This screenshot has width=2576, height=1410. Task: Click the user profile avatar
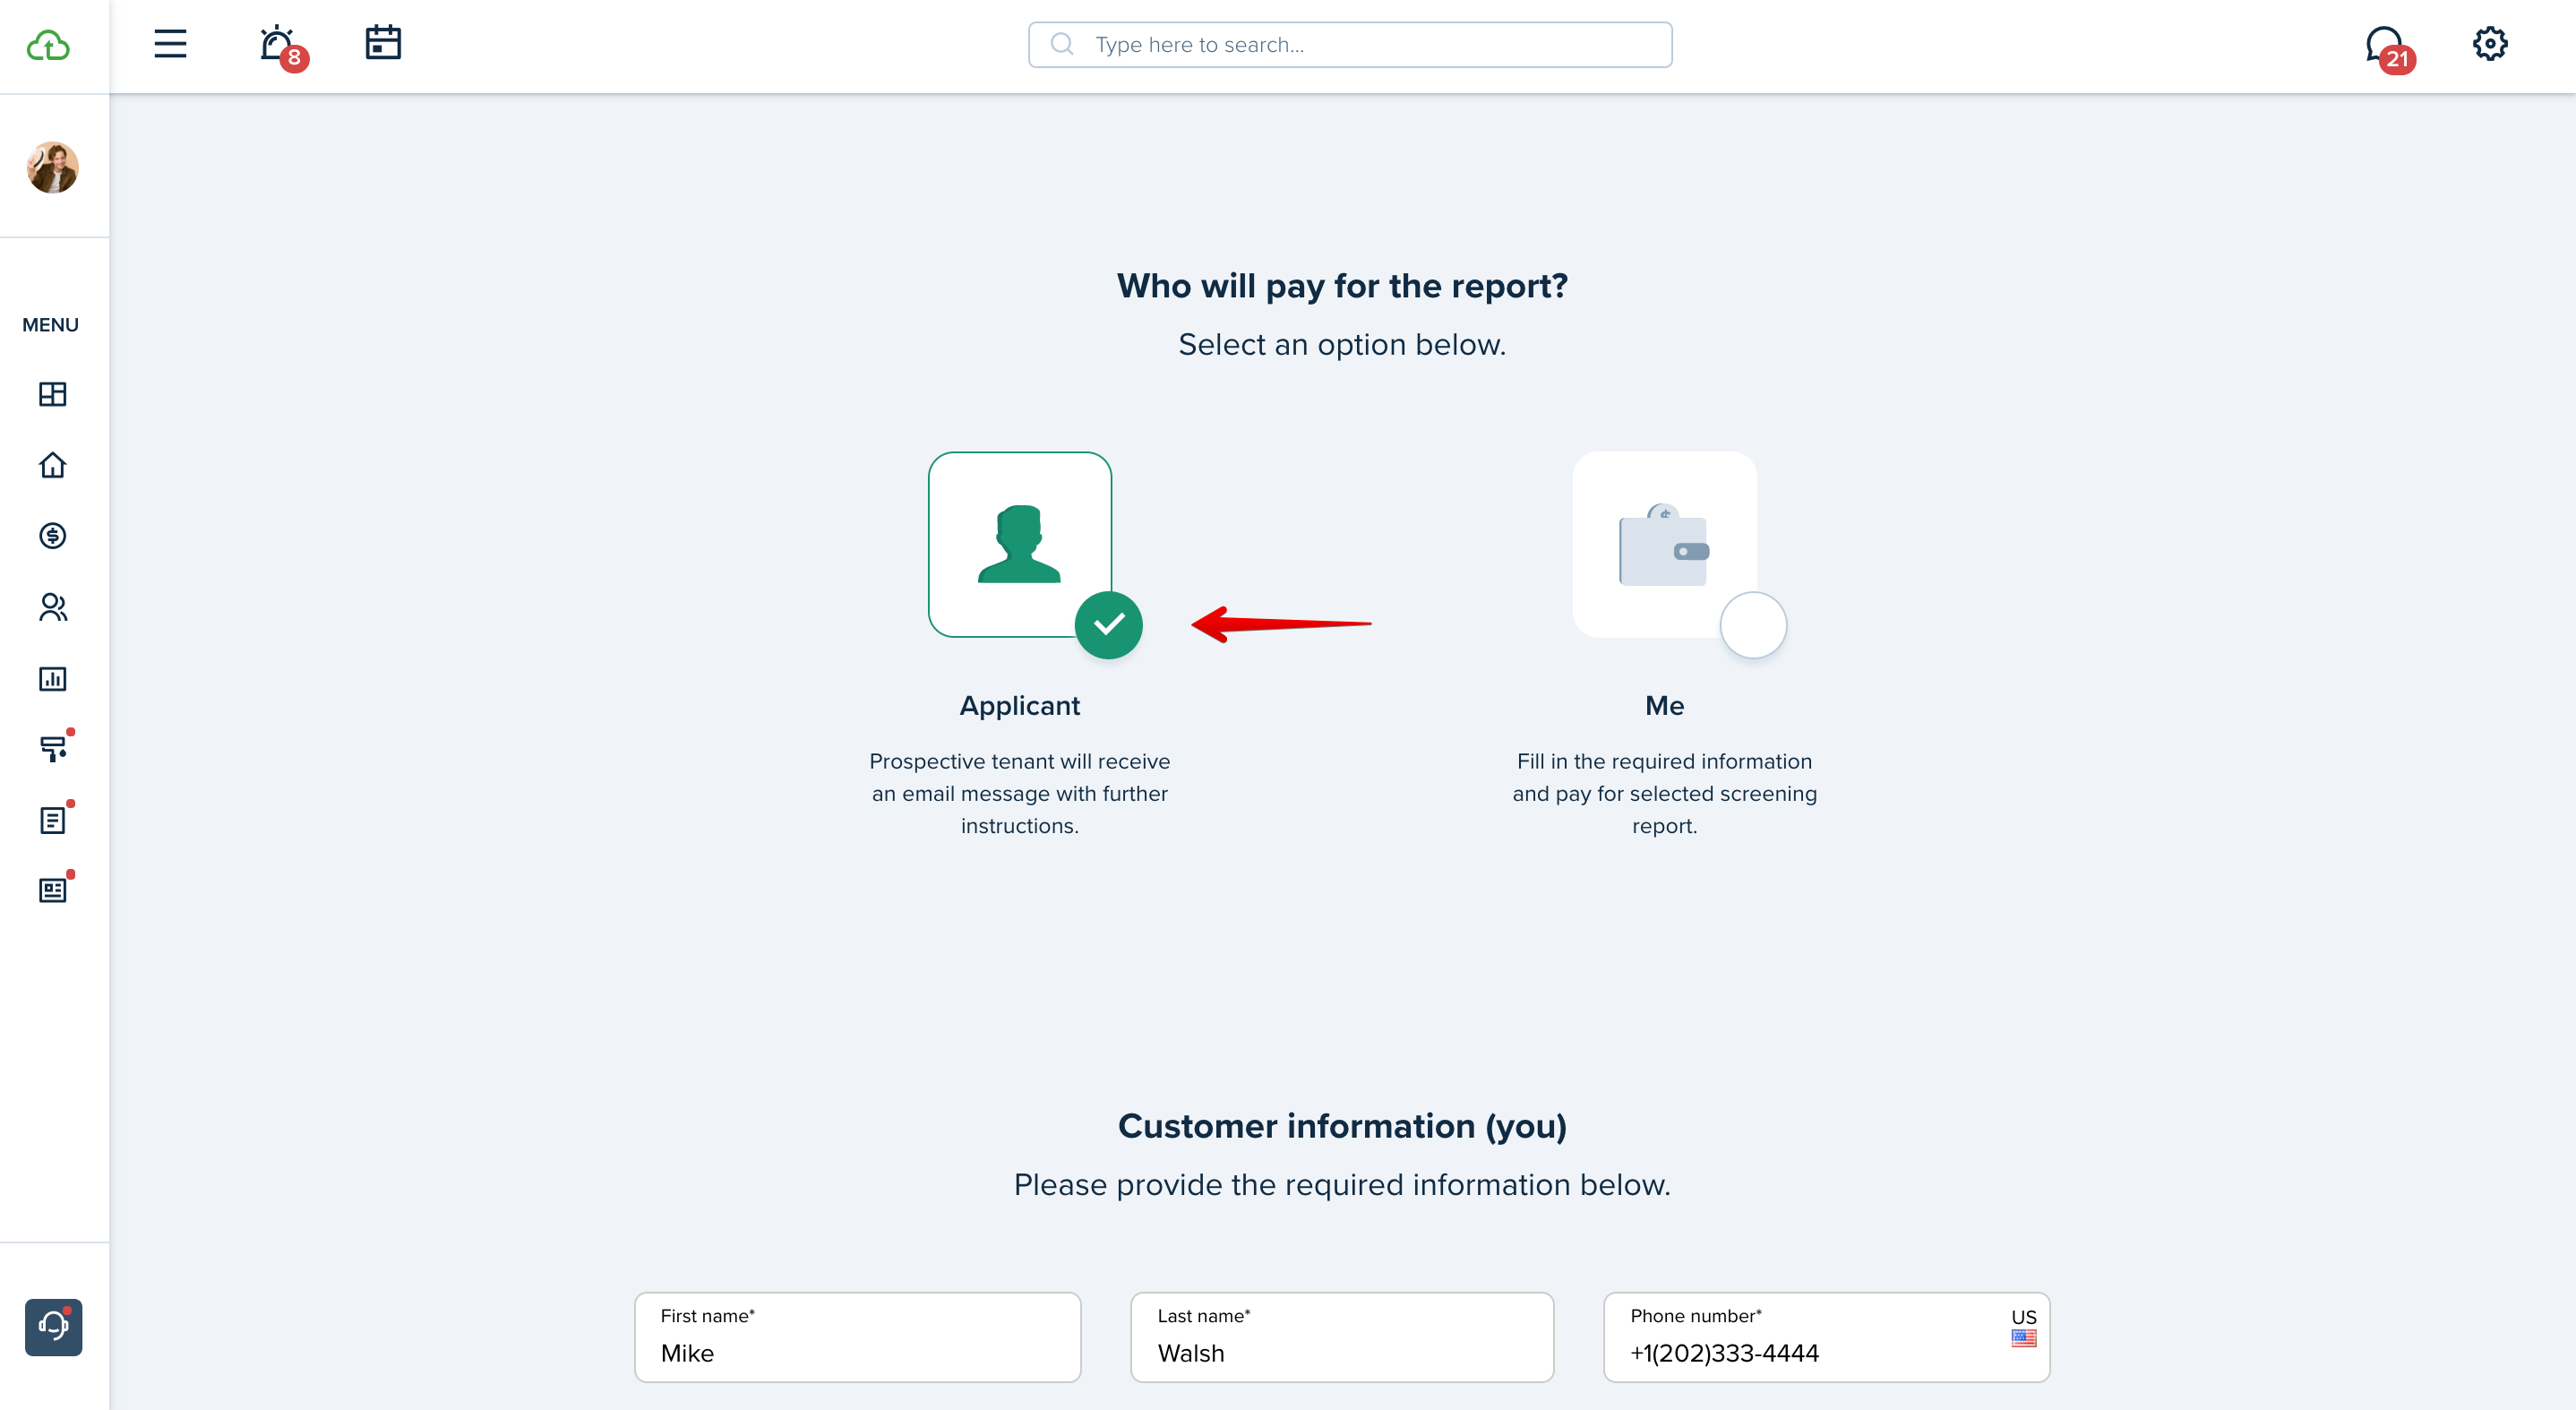tap(52, 167)
